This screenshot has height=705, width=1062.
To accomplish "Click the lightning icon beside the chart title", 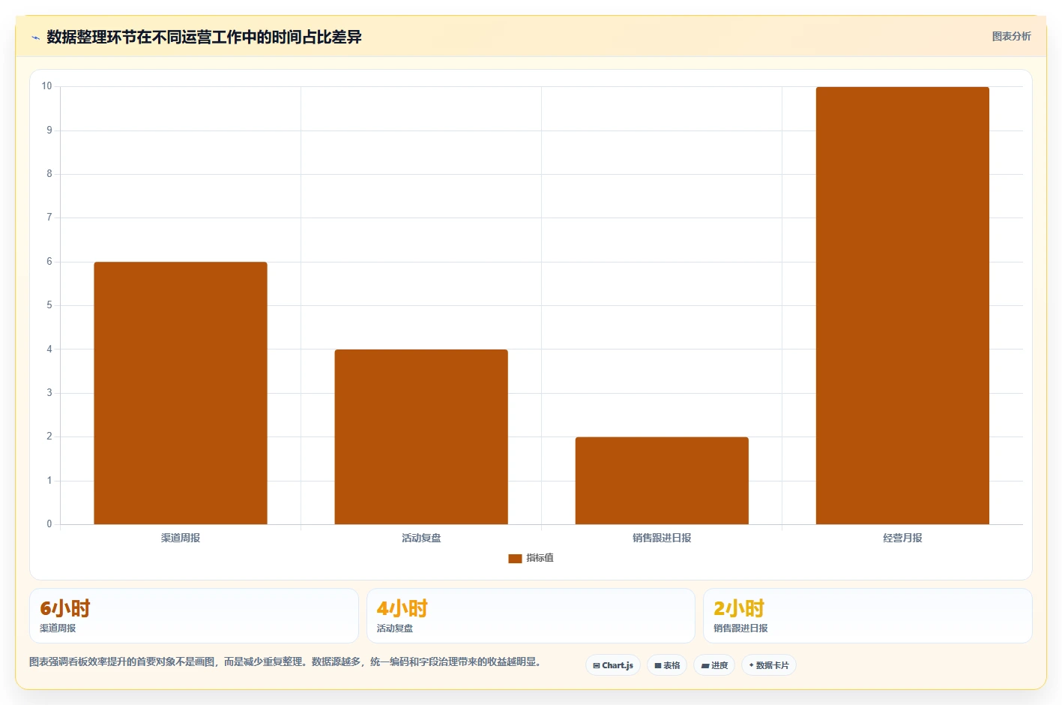I will 35,37.
